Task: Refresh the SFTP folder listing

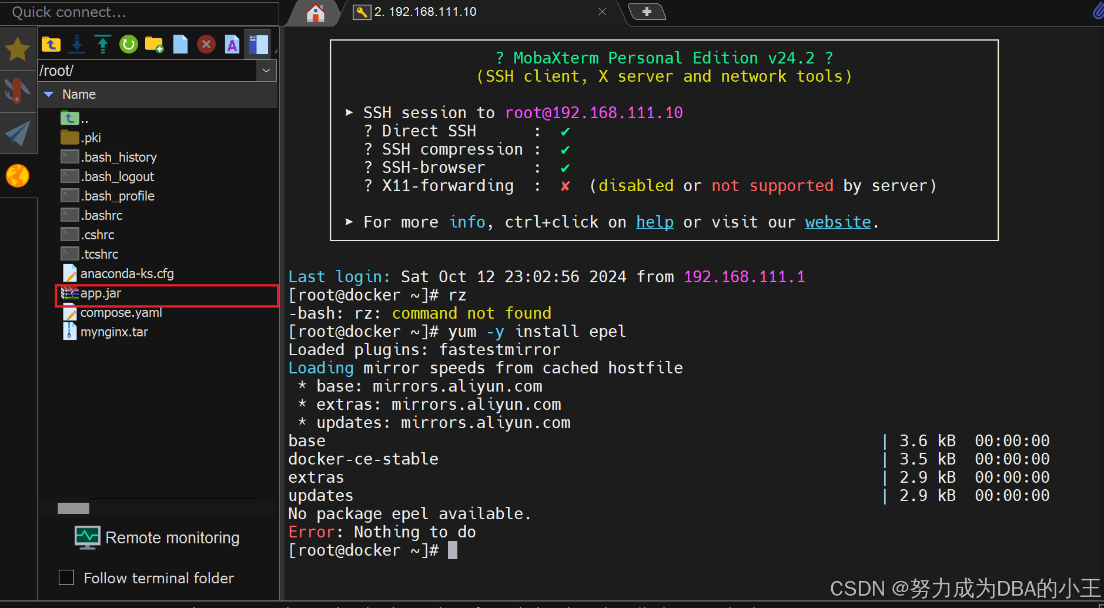Action: [128, 44]
